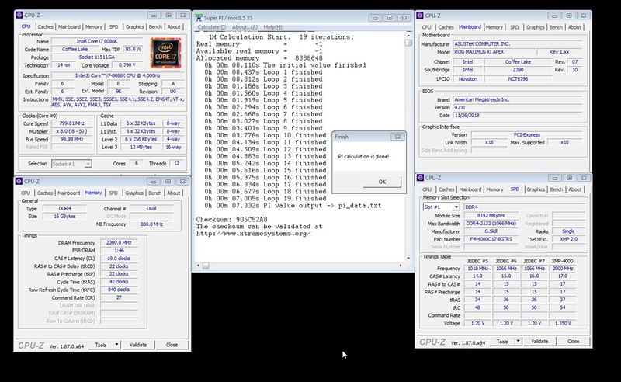Select the CPU tab in Memory window
The height and width of the screenshot is (382, 621).
pos(26,193)
